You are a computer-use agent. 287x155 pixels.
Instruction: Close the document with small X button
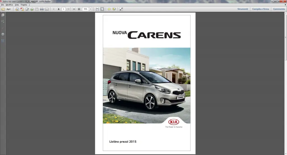pyautogui.click(x=285, y=5)
